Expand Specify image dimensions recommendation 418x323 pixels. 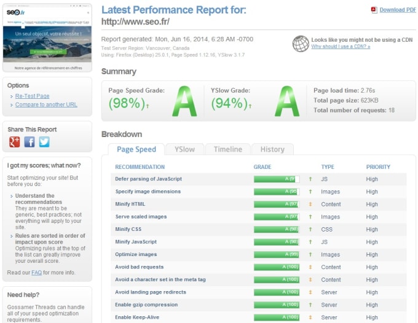[x=148, y=192]
